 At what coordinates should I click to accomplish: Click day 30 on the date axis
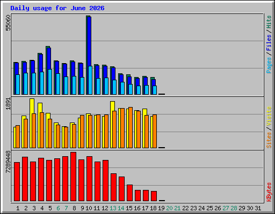coord(250,208)
